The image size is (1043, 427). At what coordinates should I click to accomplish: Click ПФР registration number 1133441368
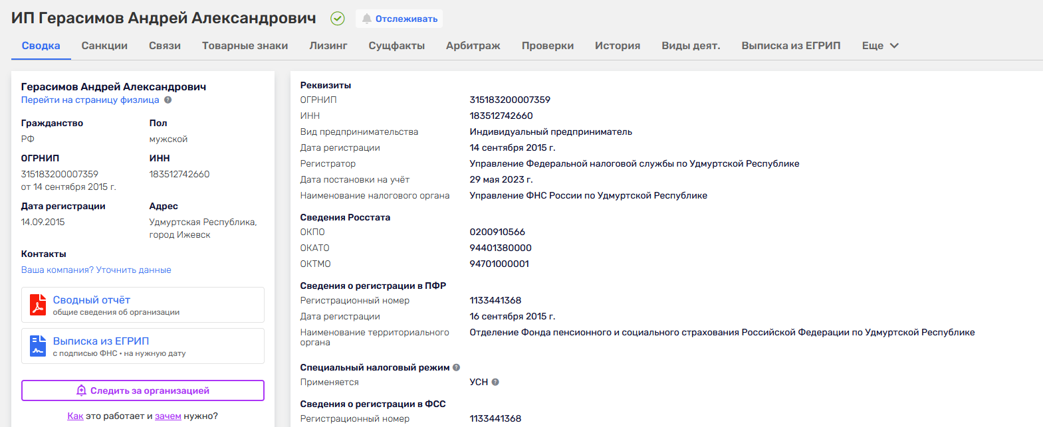click(495, 301)
